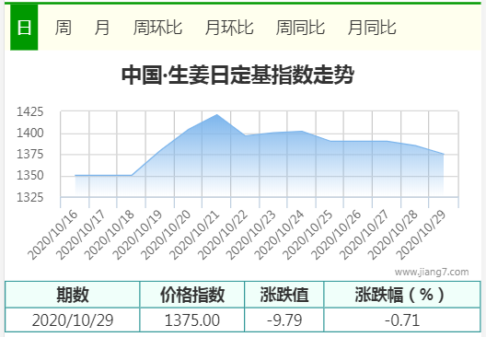Open the 月环比 tab

229,28
